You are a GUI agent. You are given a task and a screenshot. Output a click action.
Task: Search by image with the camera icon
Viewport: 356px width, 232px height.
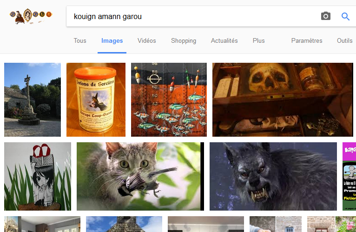pos(326,16)
